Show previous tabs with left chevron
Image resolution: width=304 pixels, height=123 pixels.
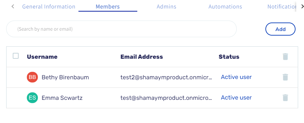click(x=13, y=7)
